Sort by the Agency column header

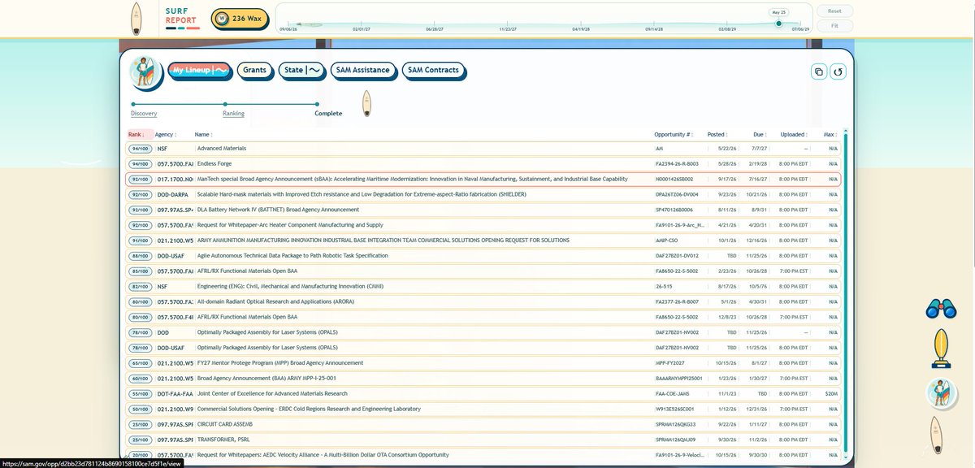(x=166, y=134)
